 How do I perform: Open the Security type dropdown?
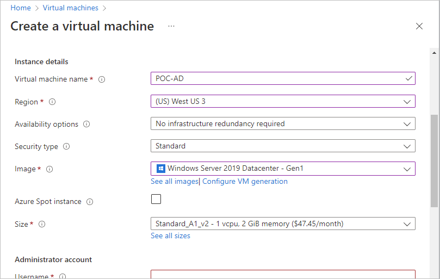(x=283, y=146)
